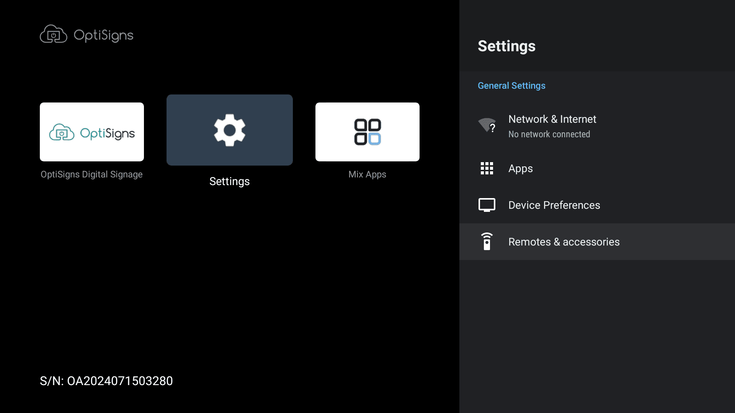The height and width of the screenshot is (413, 735).
Task: Click the Apps grid icon in settings
Action: pyautogui.click(x=487, y=168)
